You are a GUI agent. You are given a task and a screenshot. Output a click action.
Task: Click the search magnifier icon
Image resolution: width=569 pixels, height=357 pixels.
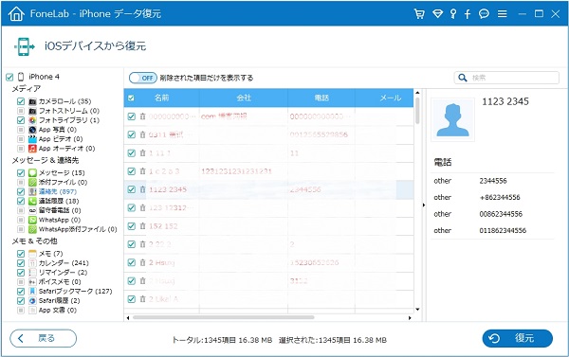pos(463,78)
